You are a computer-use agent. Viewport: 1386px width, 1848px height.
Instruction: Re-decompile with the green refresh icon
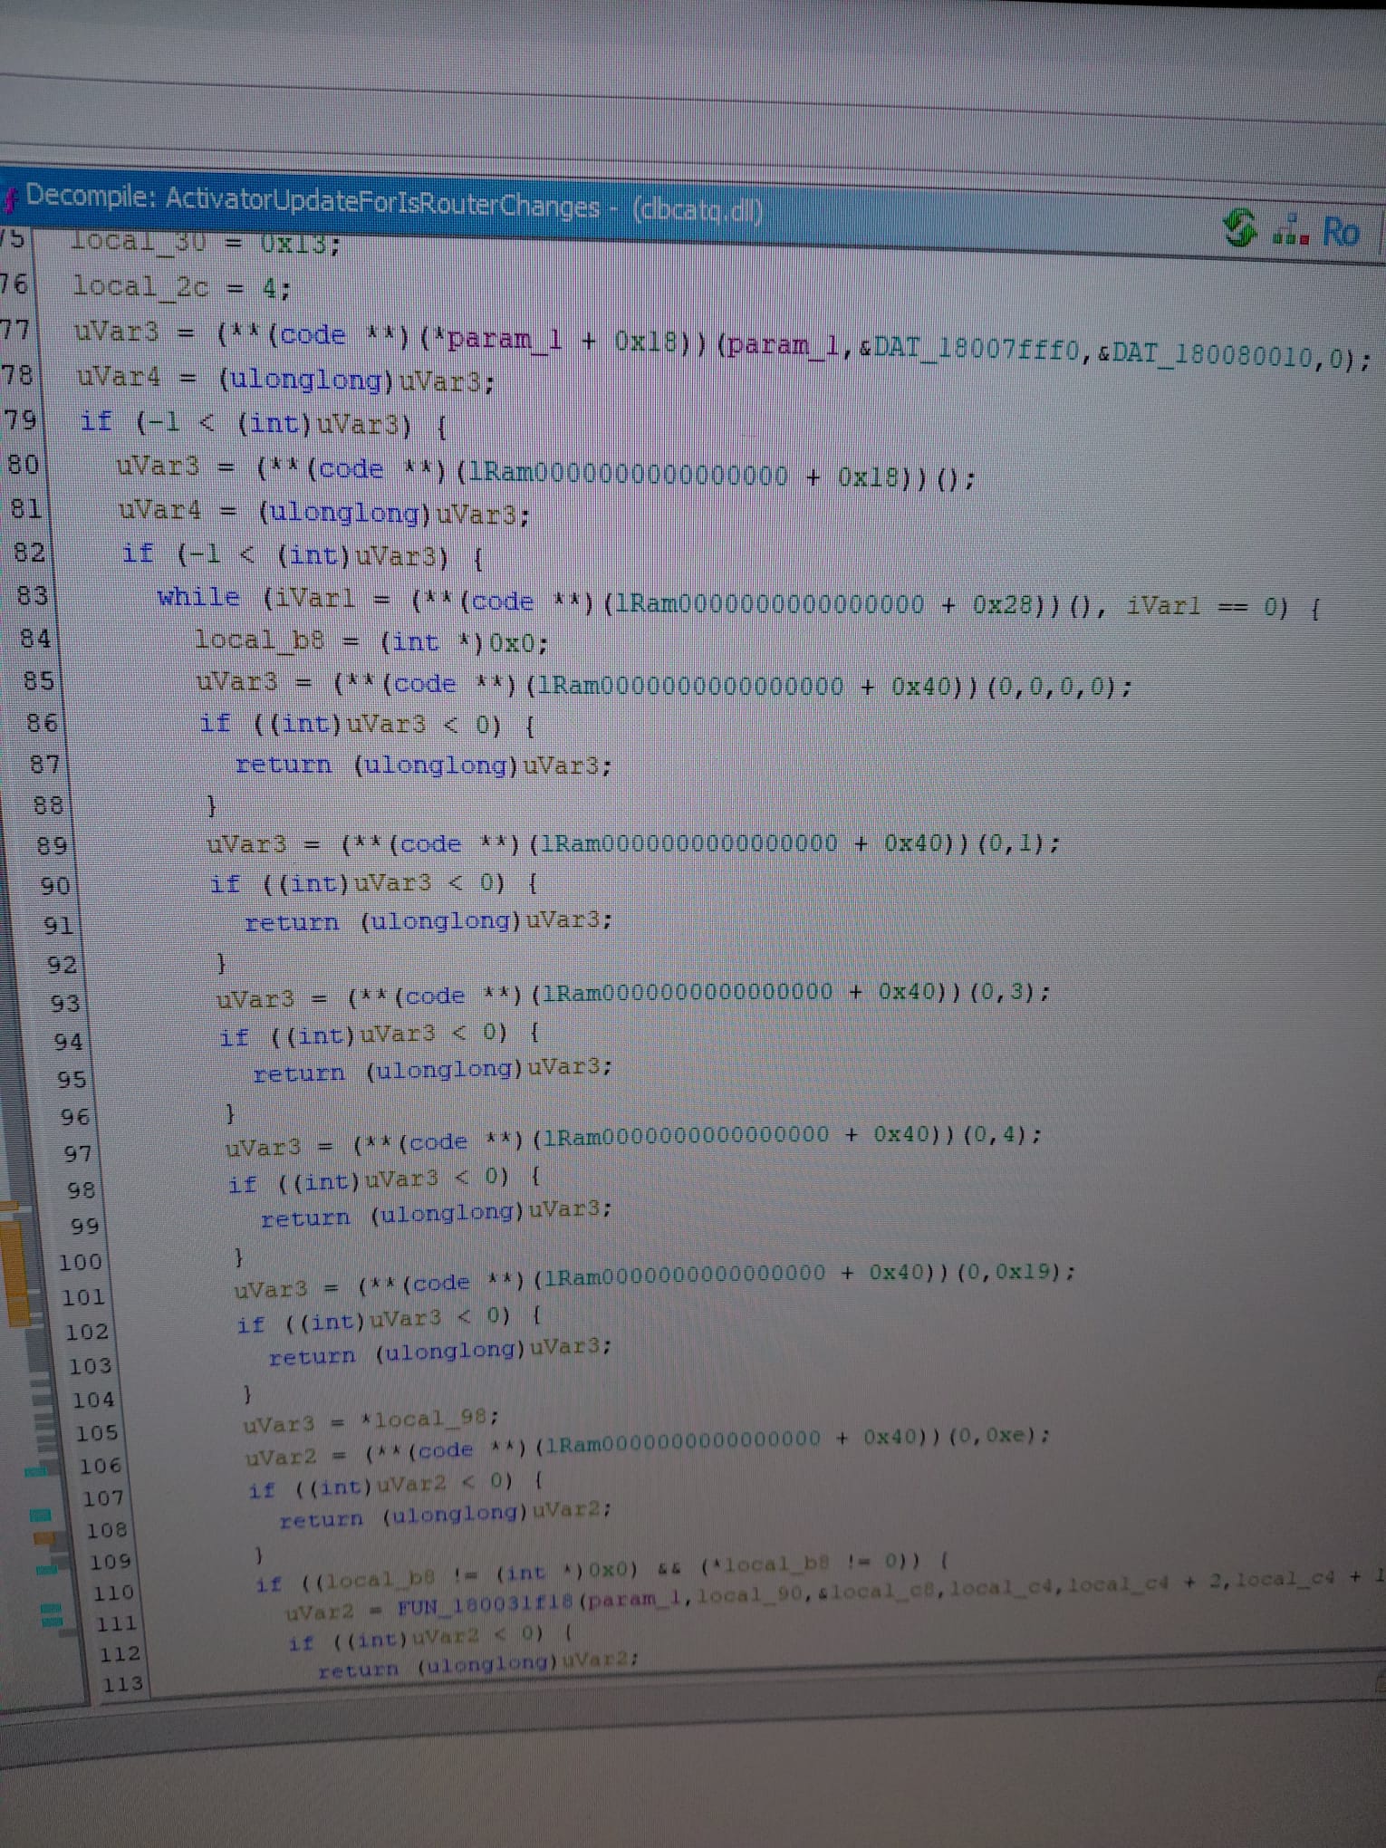(1239, 227)
